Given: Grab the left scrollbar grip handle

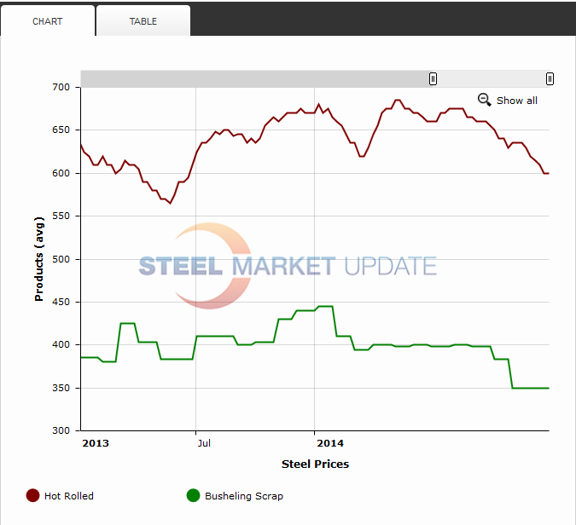Looking at the screenshot, I should (433, 78).
